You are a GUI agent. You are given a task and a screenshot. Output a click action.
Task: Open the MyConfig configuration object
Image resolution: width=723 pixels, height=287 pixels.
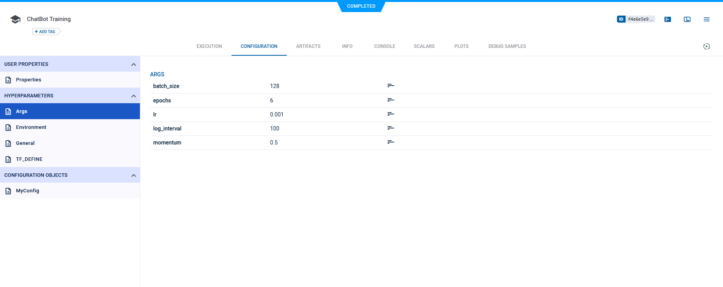pyautogui.click(x=28, y=191)
